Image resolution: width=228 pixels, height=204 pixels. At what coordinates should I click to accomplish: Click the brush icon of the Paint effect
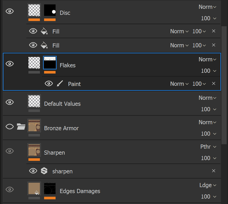[x=60, y=84]
